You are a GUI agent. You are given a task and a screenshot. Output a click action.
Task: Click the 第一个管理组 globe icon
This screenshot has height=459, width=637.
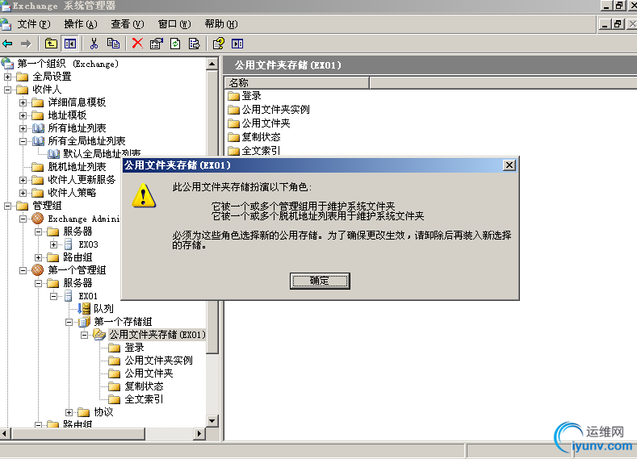pyautogui.click(x=38, y=270)
